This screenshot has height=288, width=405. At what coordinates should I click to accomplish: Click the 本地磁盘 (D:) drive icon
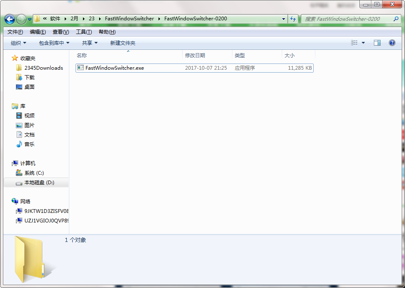(x=19, y=183)
